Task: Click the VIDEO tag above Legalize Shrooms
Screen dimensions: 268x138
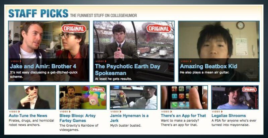Action: (217, 112)
